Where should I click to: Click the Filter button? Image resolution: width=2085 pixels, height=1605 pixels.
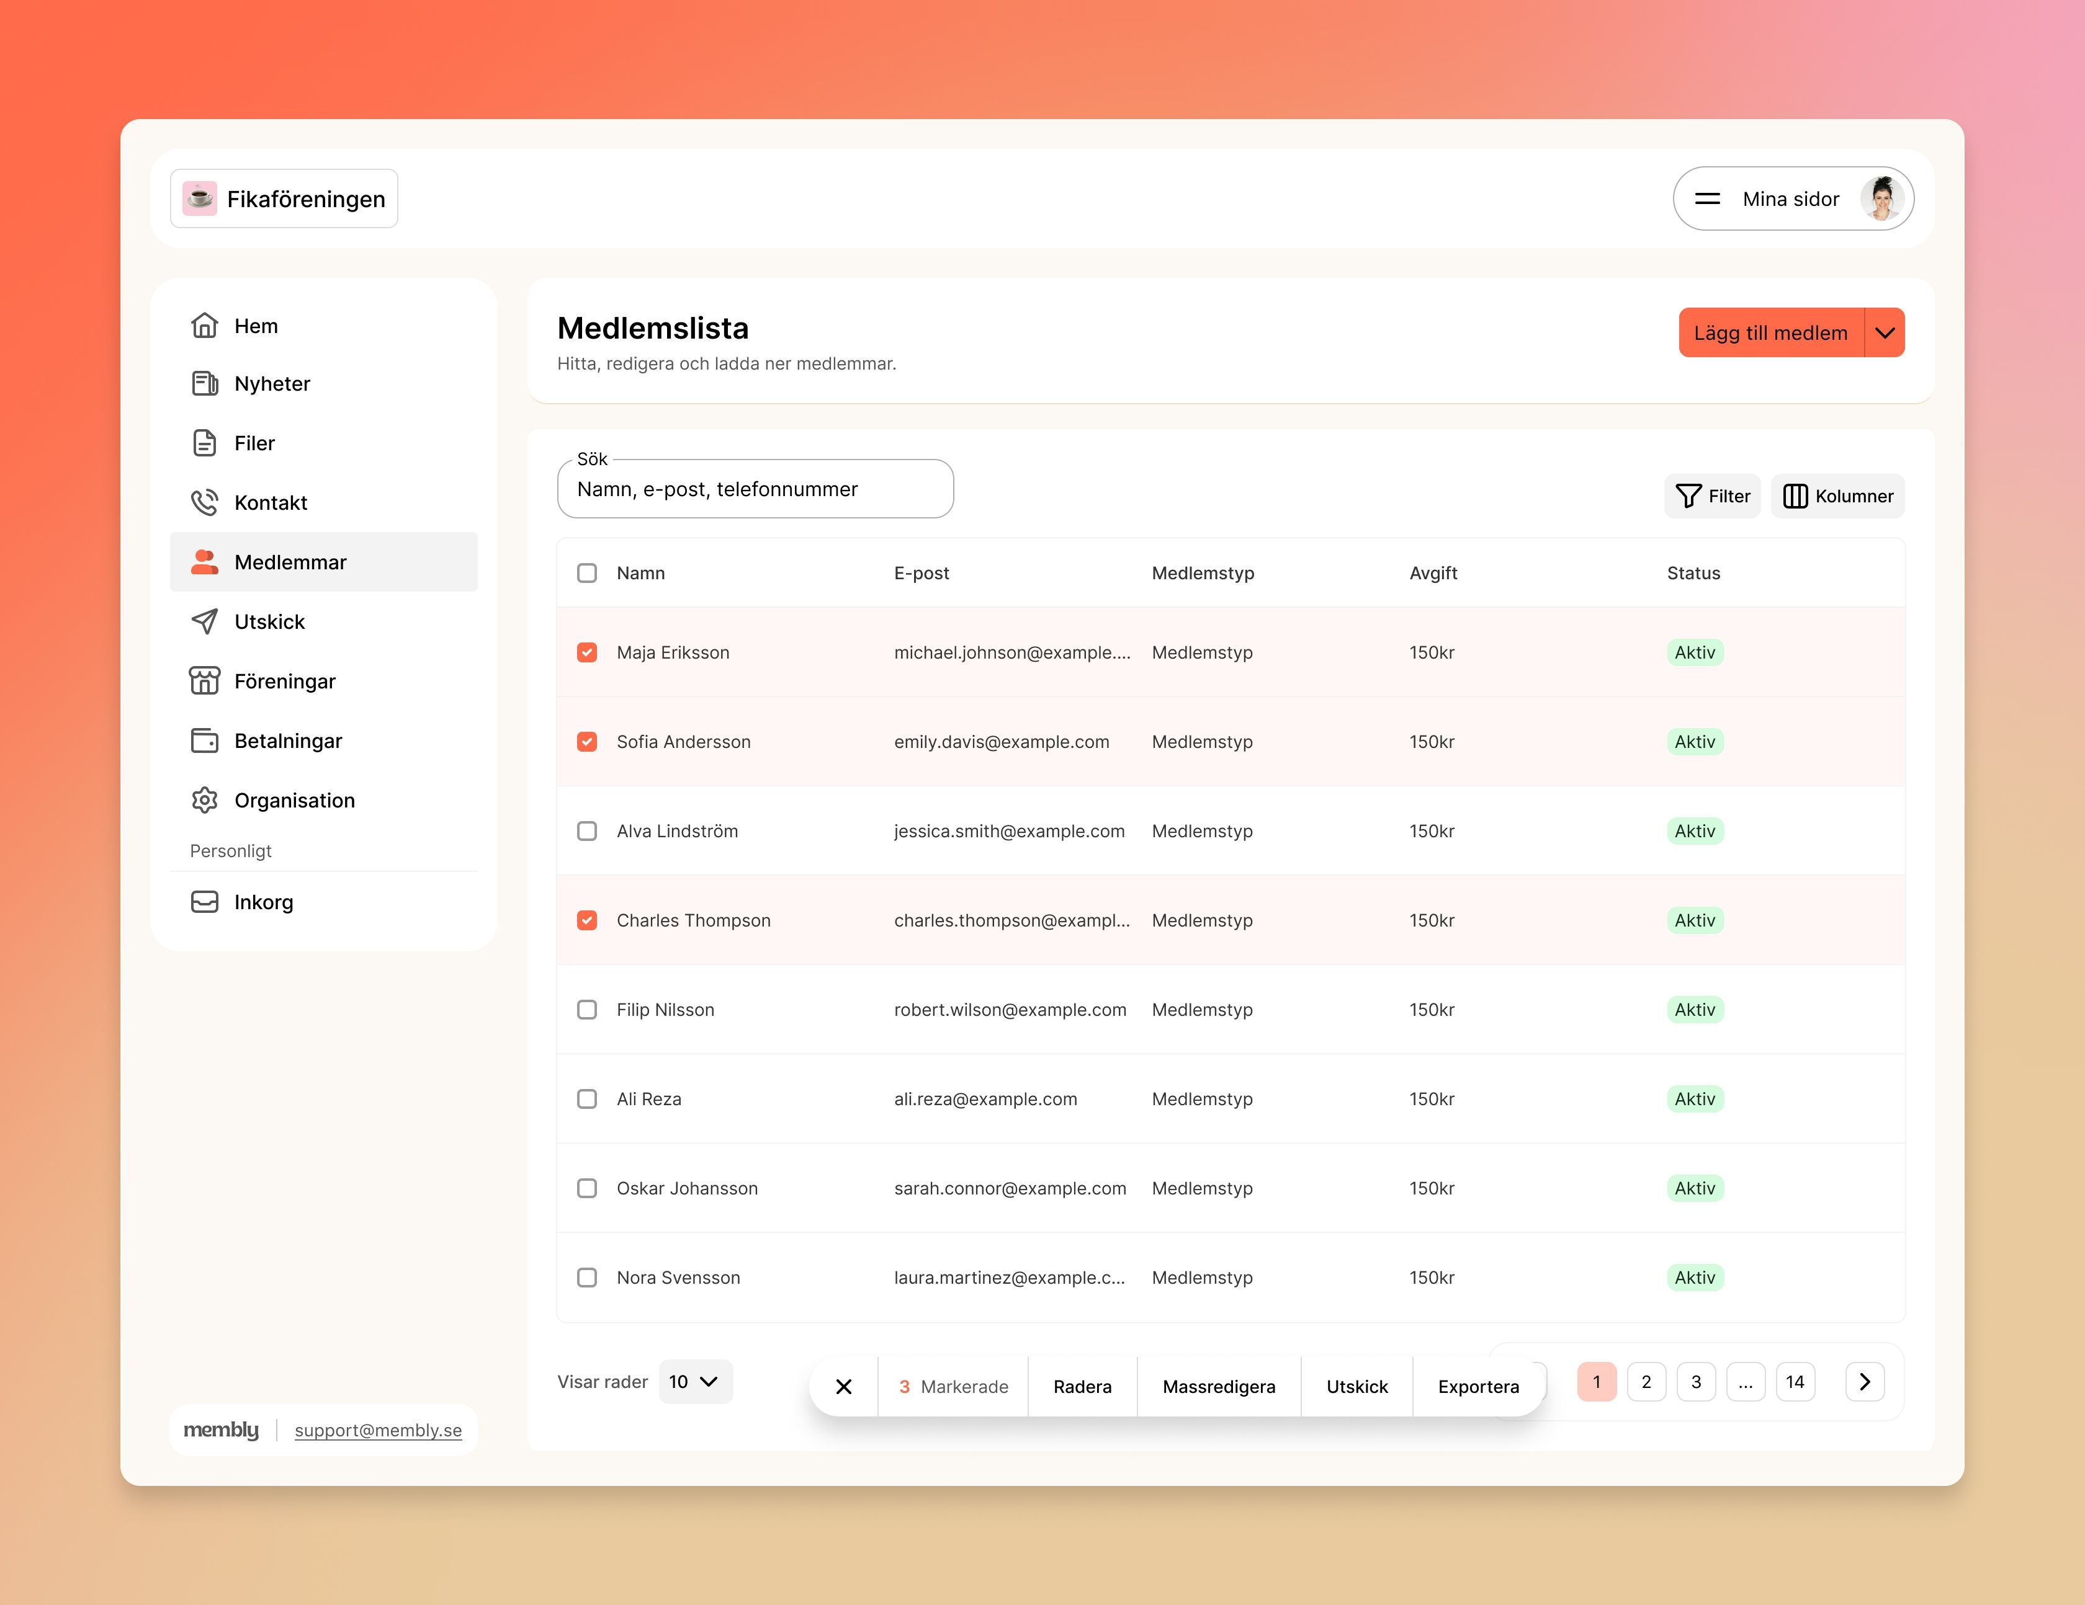click(x=1713, y=496)
